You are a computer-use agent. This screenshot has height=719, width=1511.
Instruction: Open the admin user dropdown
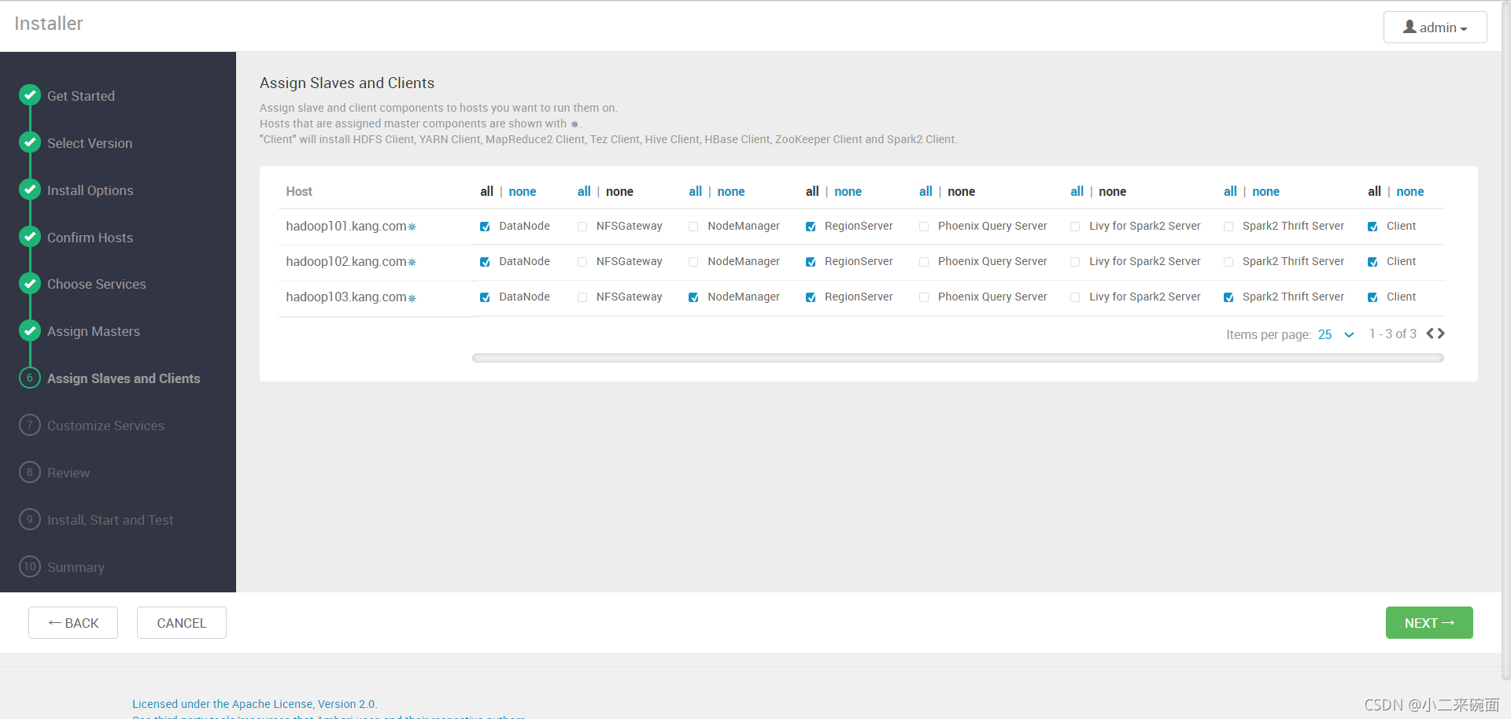click(1435, 27)
